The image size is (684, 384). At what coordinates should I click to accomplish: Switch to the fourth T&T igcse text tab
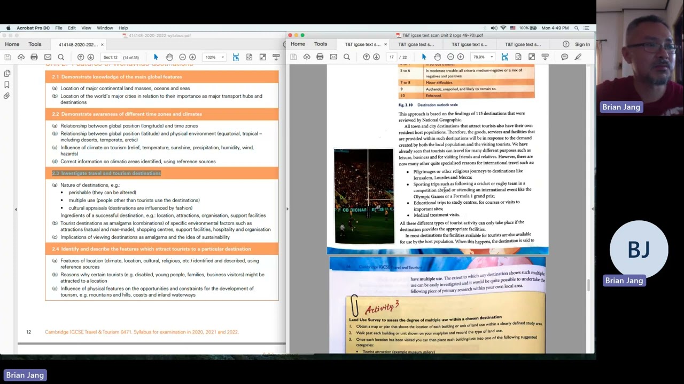(x=523, y=44)
